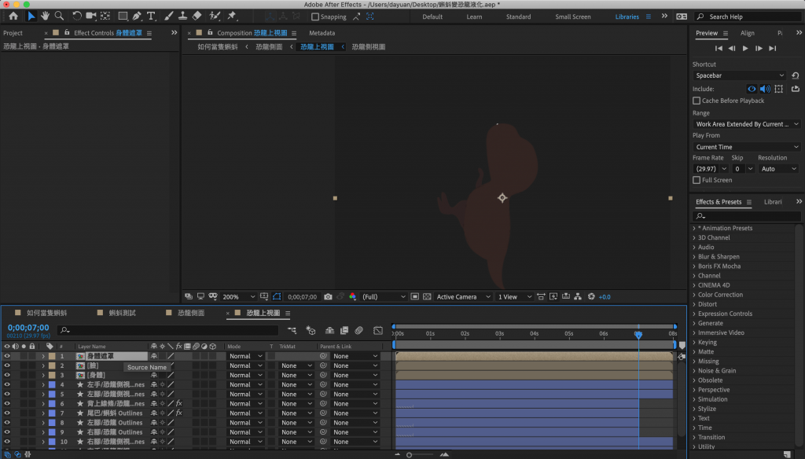This screenshot has width=805, height=459.
Task: Click the shy layers icon in timeline header
Action: tap(329, 331)
